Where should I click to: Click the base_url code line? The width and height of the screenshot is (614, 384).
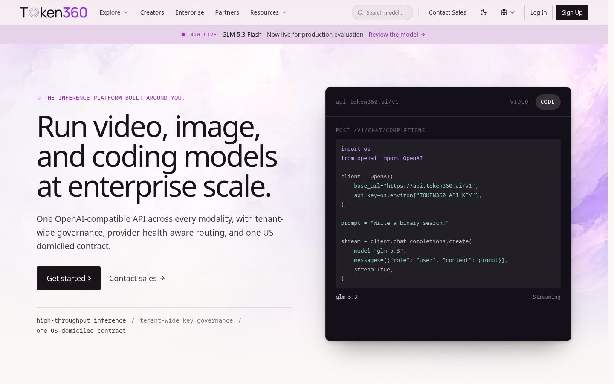click(416, 186)
